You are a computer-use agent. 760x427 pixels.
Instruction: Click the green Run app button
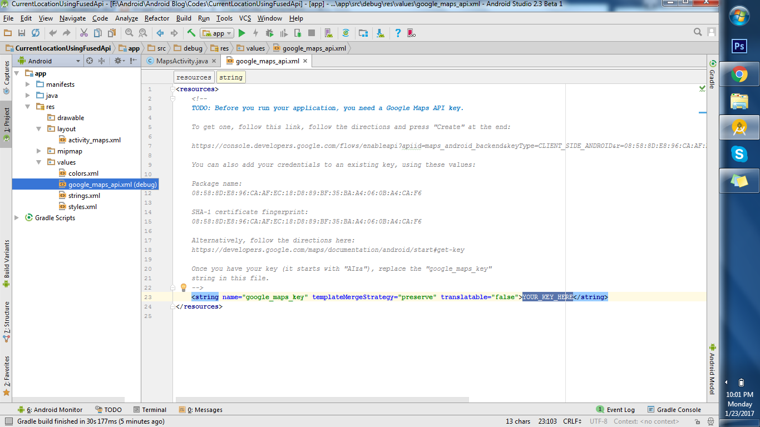[x=241, y=33]
